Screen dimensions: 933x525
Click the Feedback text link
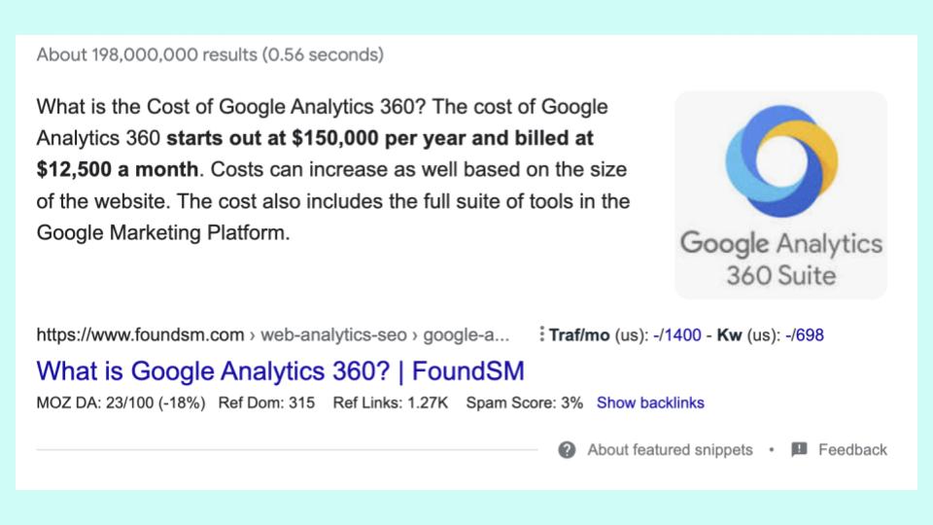(x=852, y=450)
